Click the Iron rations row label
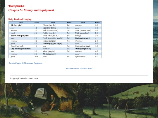Viewport: 158px width, 118px height. pos(77,43)
